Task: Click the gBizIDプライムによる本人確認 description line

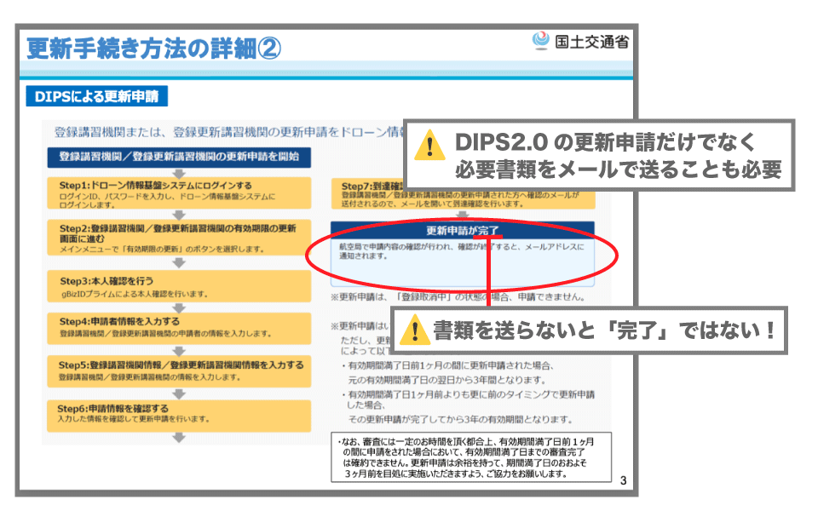Action: pyautogui.click(x=135, y=294)
